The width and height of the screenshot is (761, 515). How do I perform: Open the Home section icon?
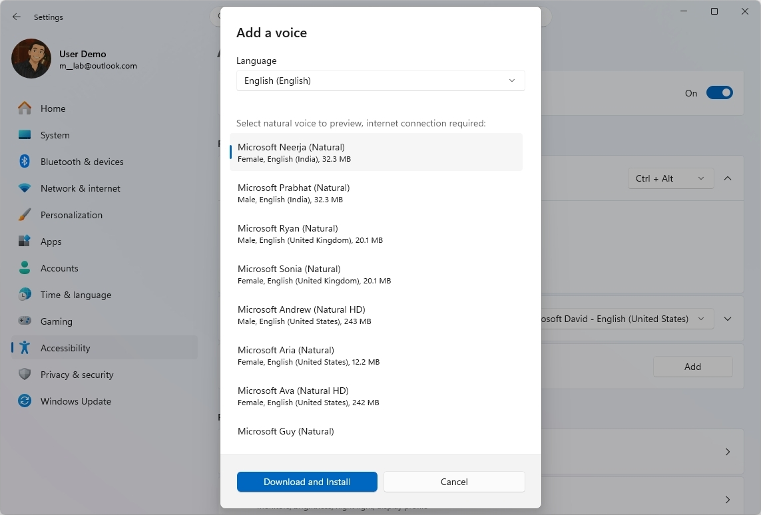(x=26, y=108)
